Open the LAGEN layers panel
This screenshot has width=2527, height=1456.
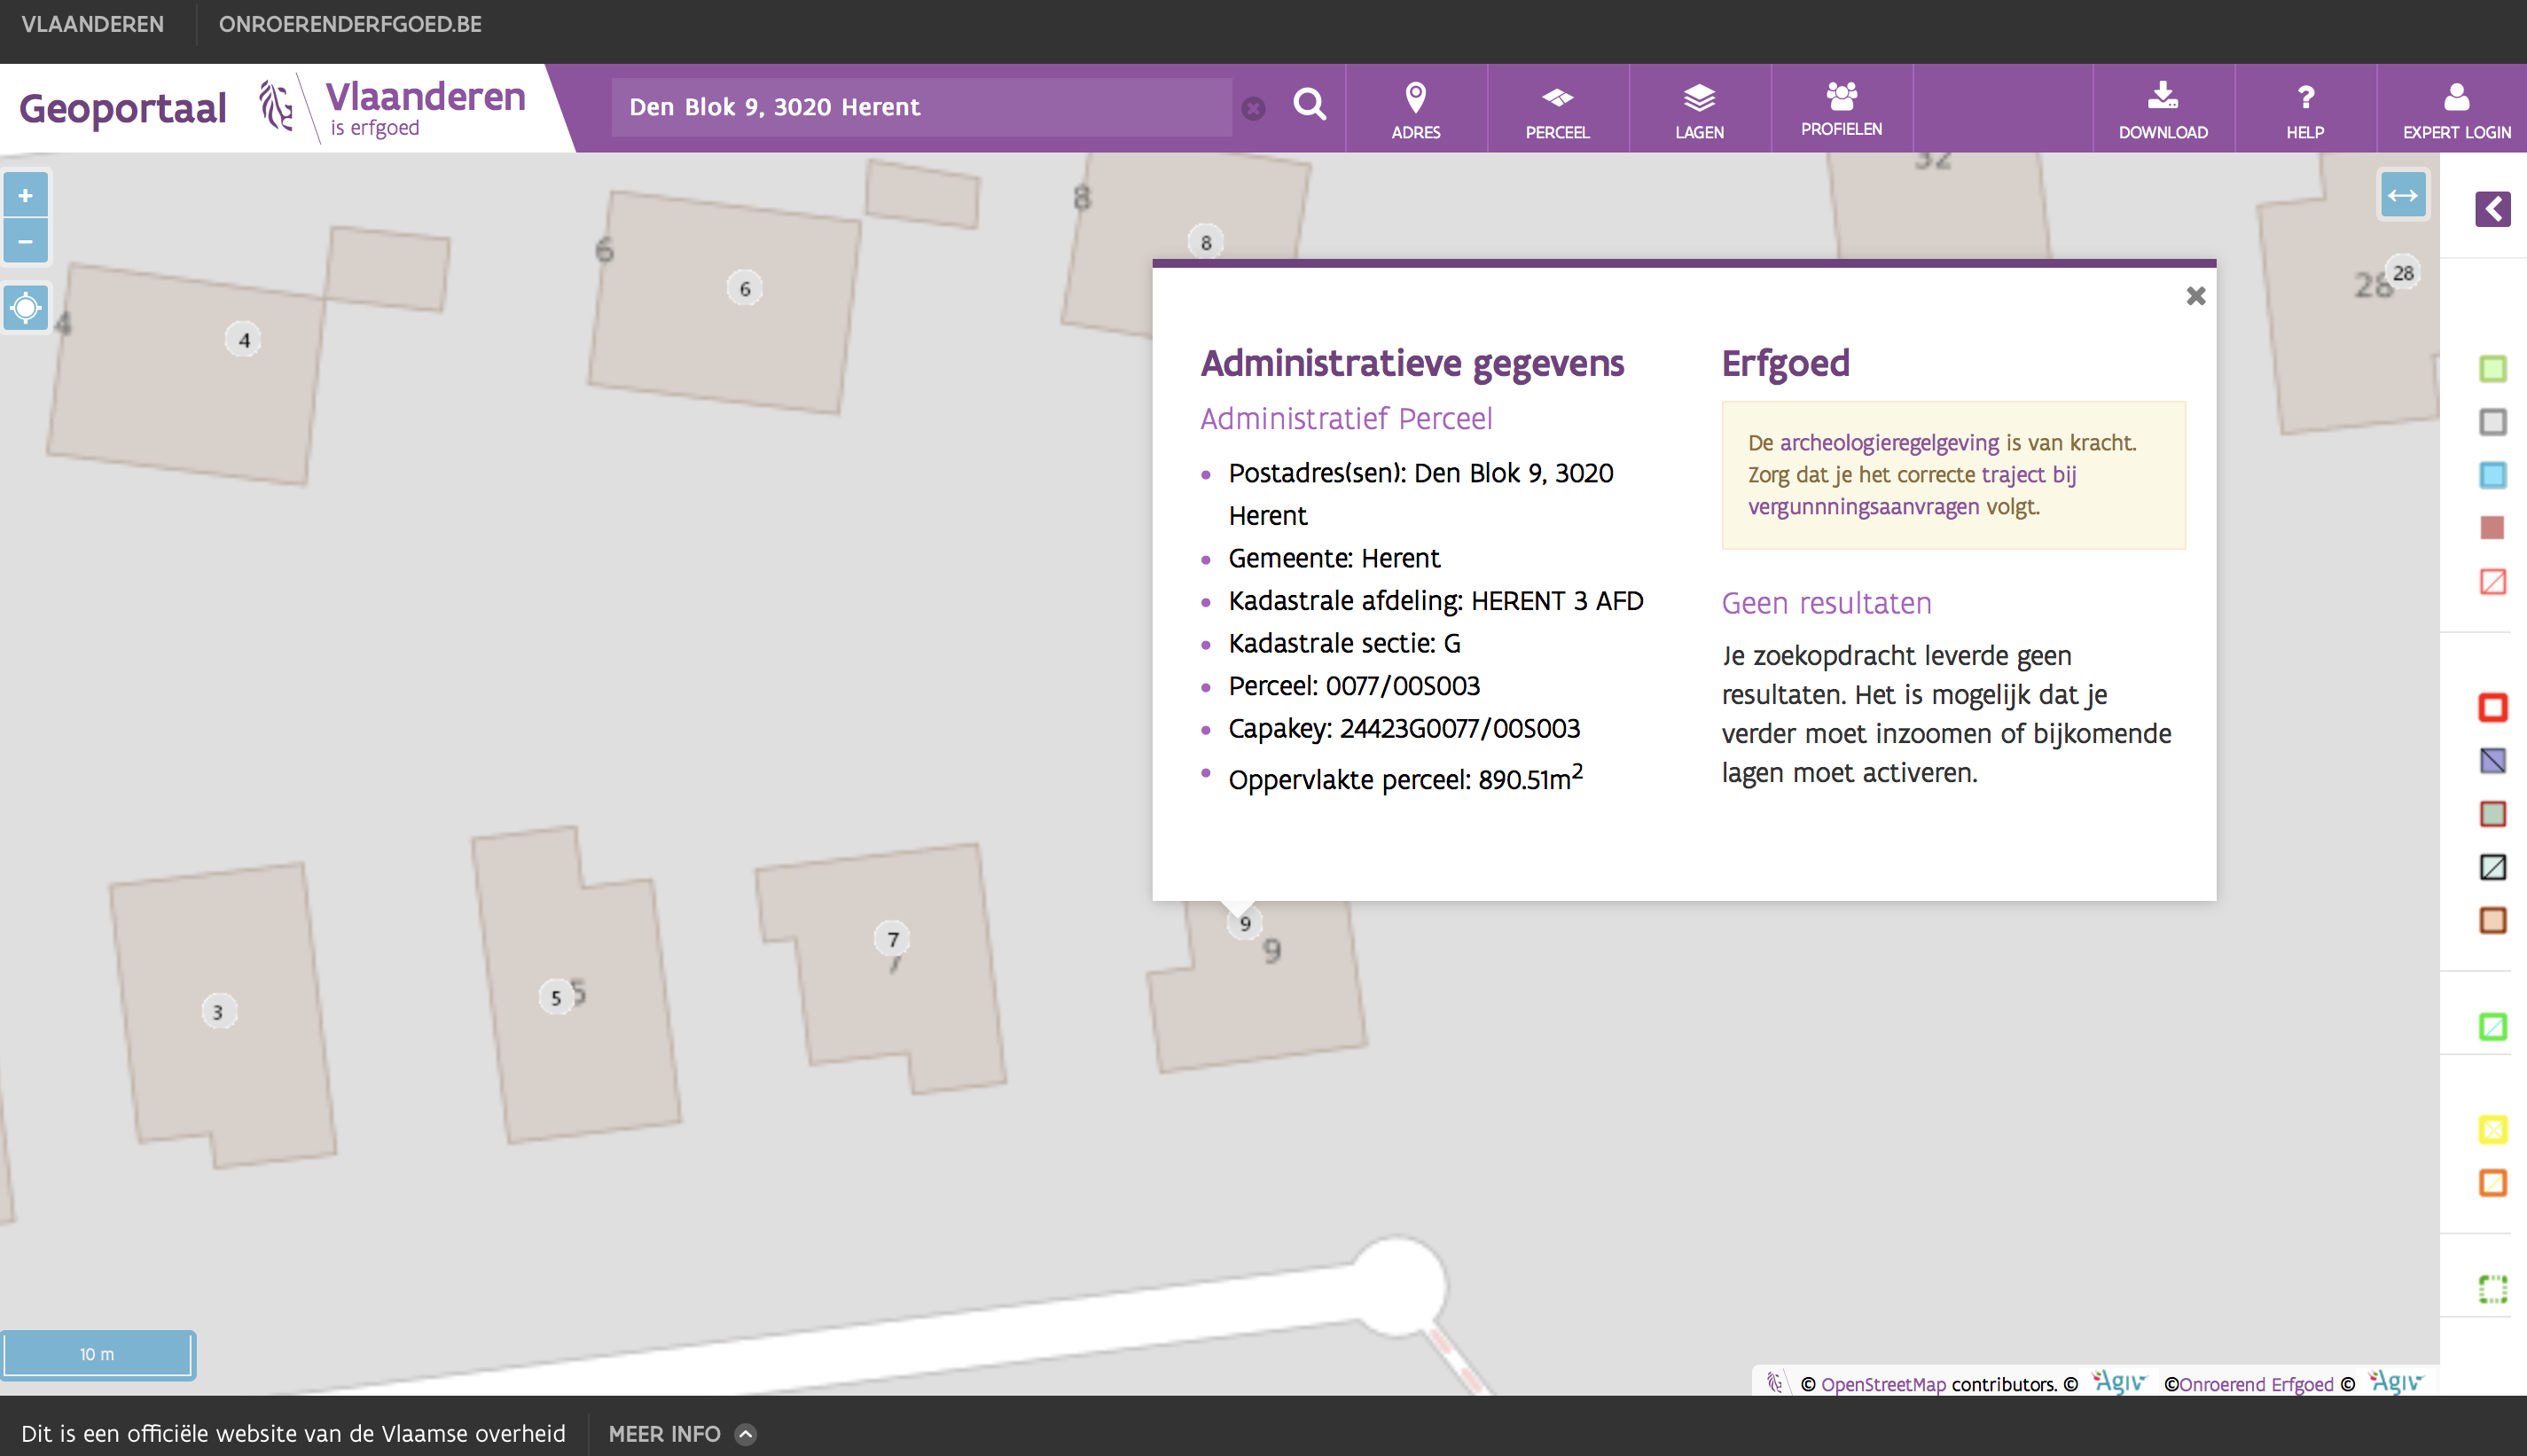pyautogui.click(x=1698, y=109)
